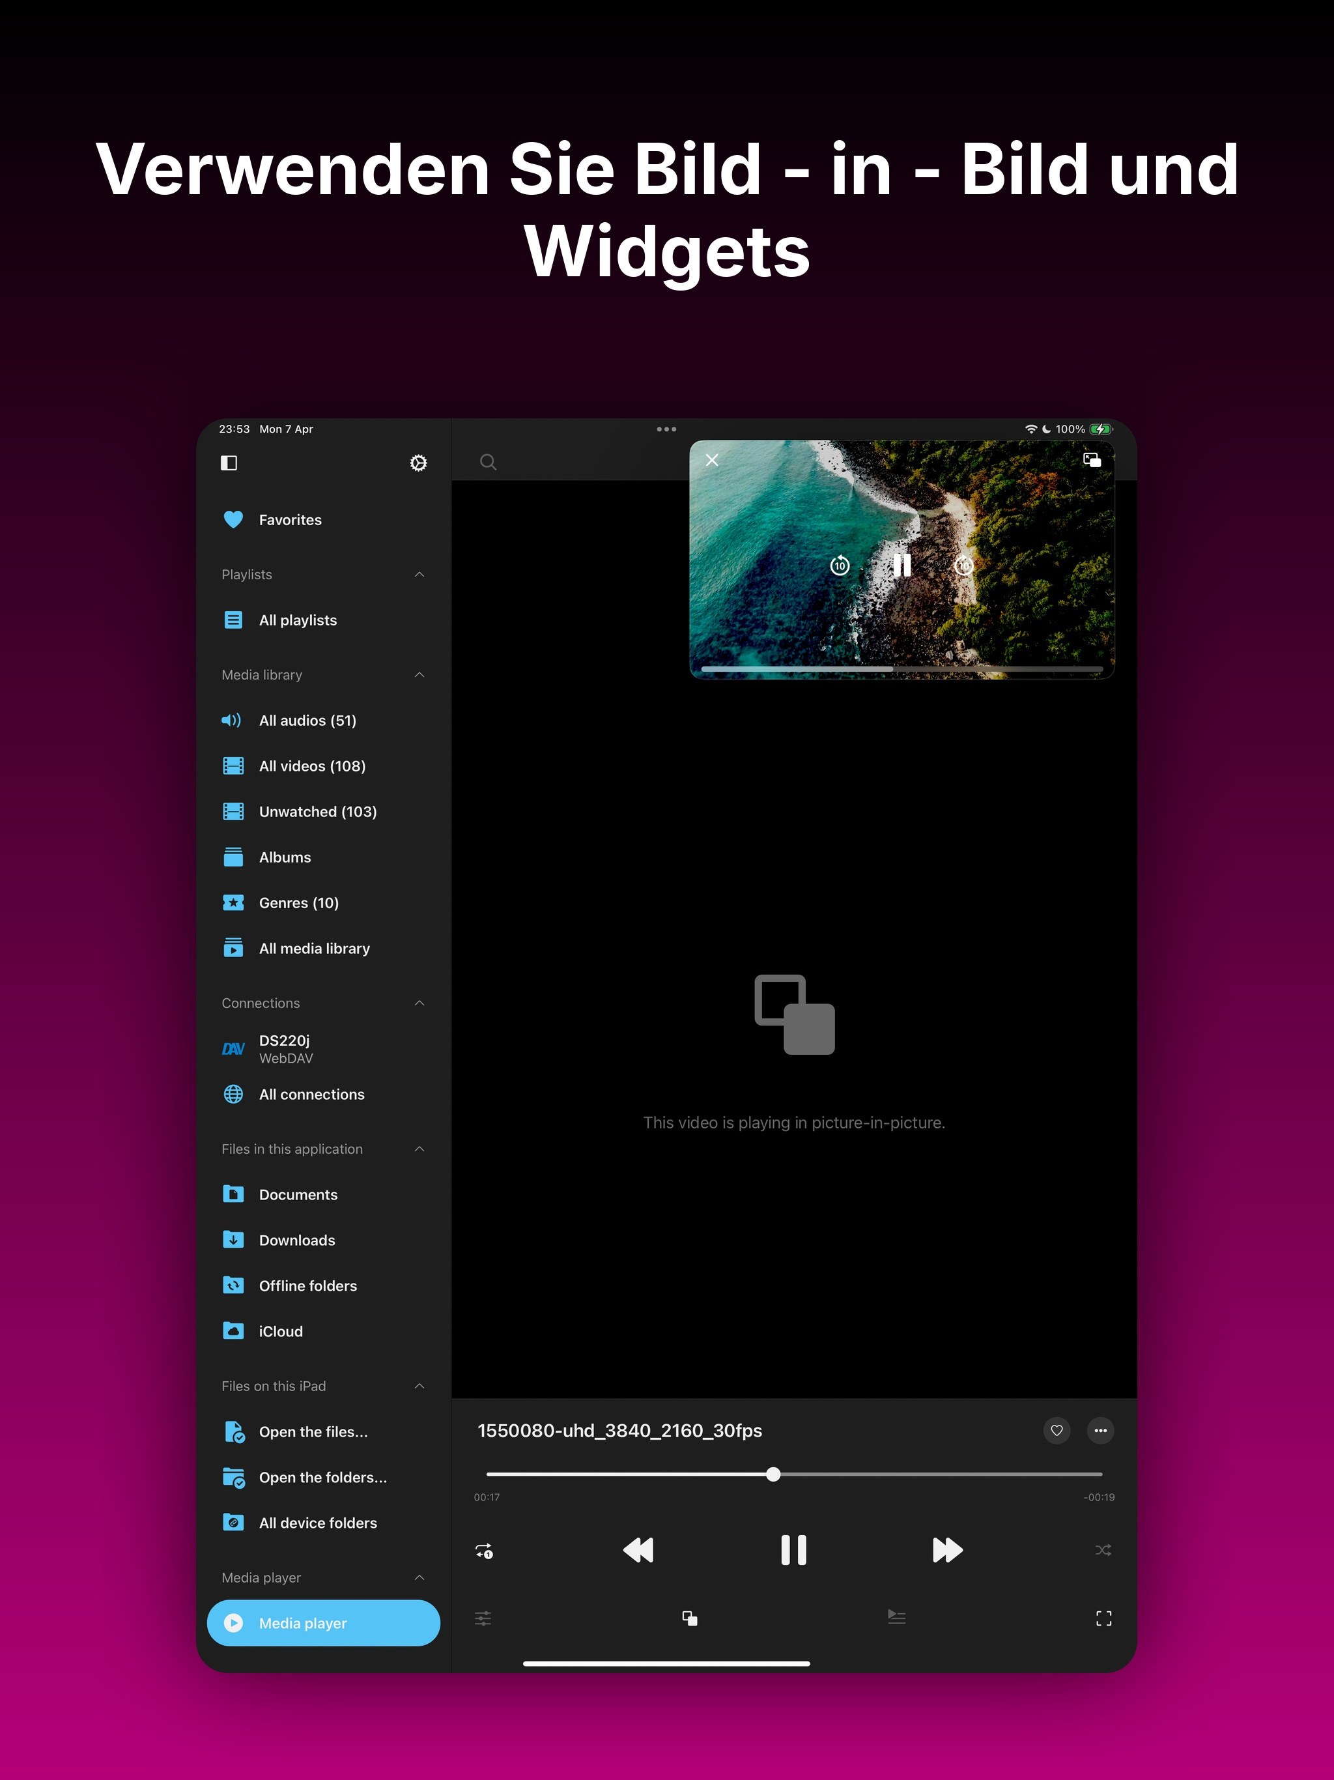Open settings gear in sidebar
This screenshot has height=1780, width=1334.
point(418,463)
